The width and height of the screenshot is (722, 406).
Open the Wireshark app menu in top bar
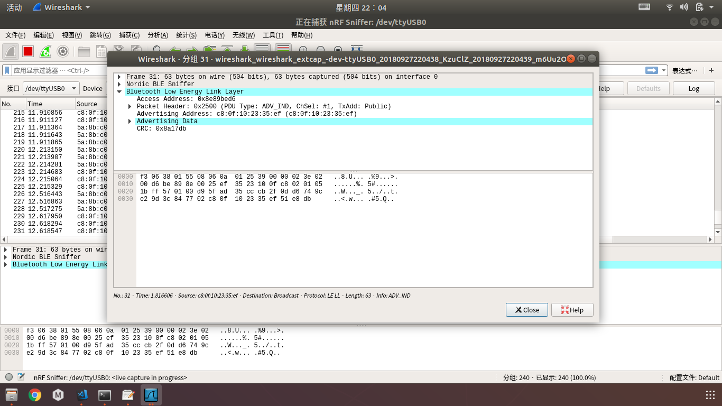[x=61, y=7]
